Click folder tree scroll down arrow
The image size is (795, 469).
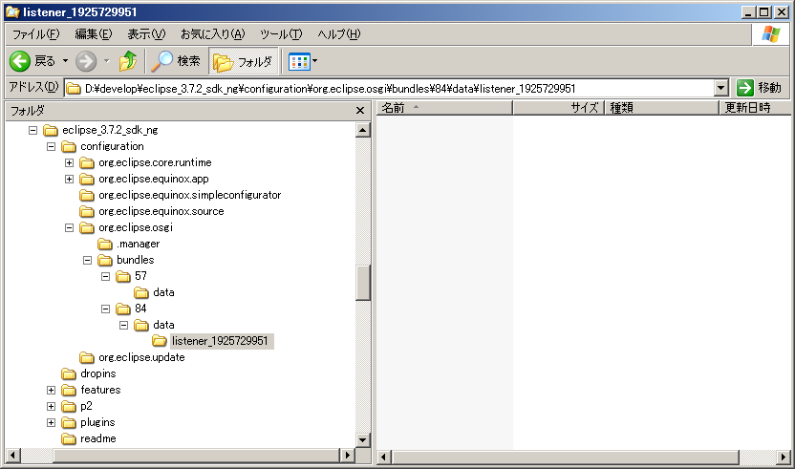[x=362, y=440]
